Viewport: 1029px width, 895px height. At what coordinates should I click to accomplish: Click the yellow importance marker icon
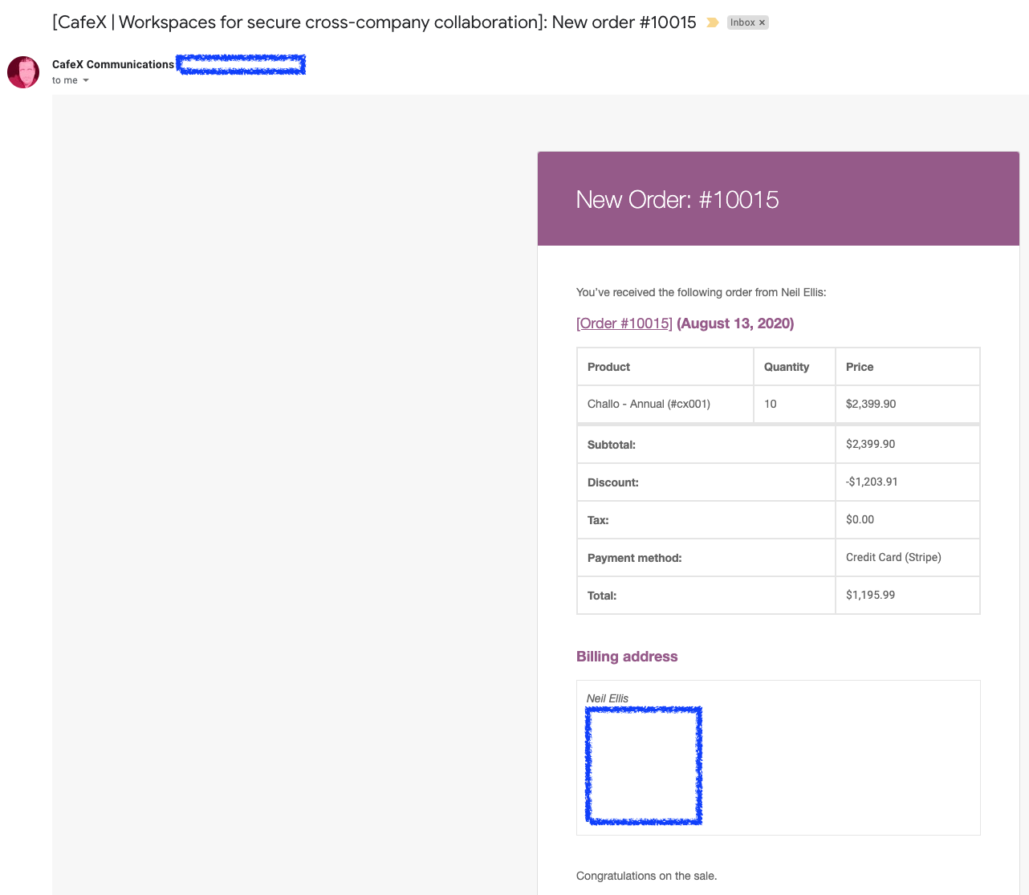click(712, 22)
